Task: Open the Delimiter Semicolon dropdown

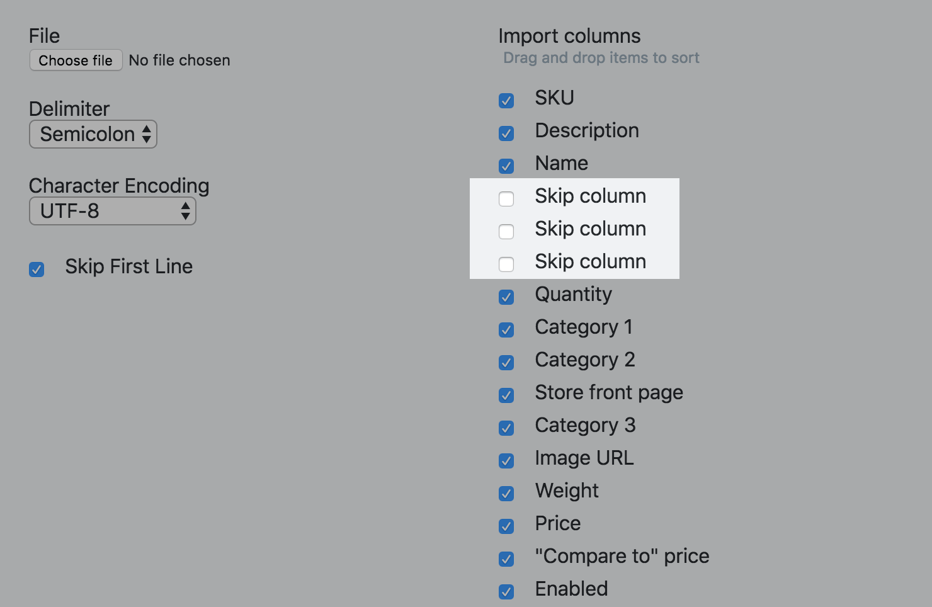Action: (x=93, y=134)
